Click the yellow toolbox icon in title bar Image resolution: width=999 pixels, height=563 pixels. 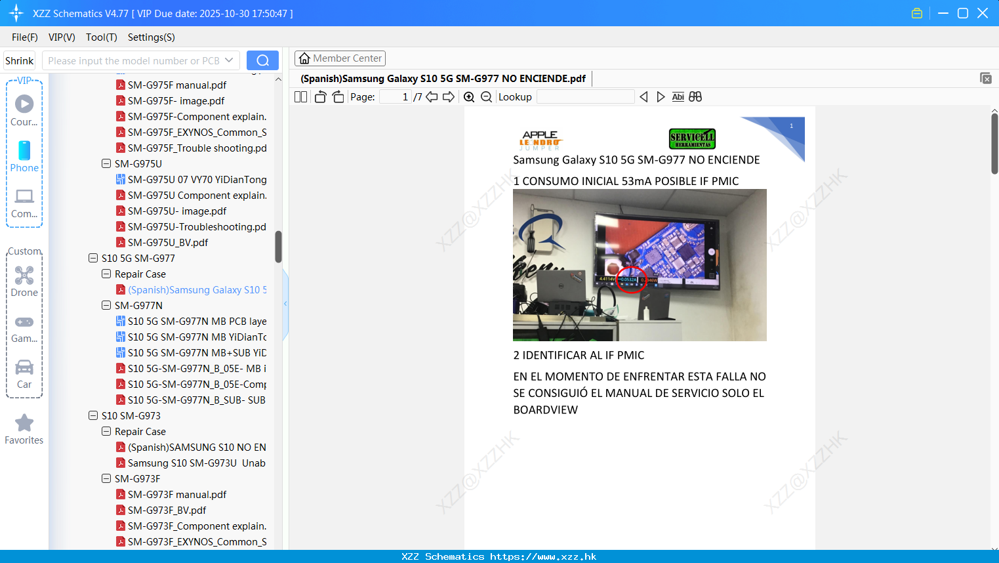click(x=917, y=13)
